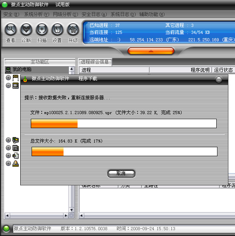Screen dimensions: 235x236
Task: Click 已知进程 : 37 count
Action: point(105,25)
